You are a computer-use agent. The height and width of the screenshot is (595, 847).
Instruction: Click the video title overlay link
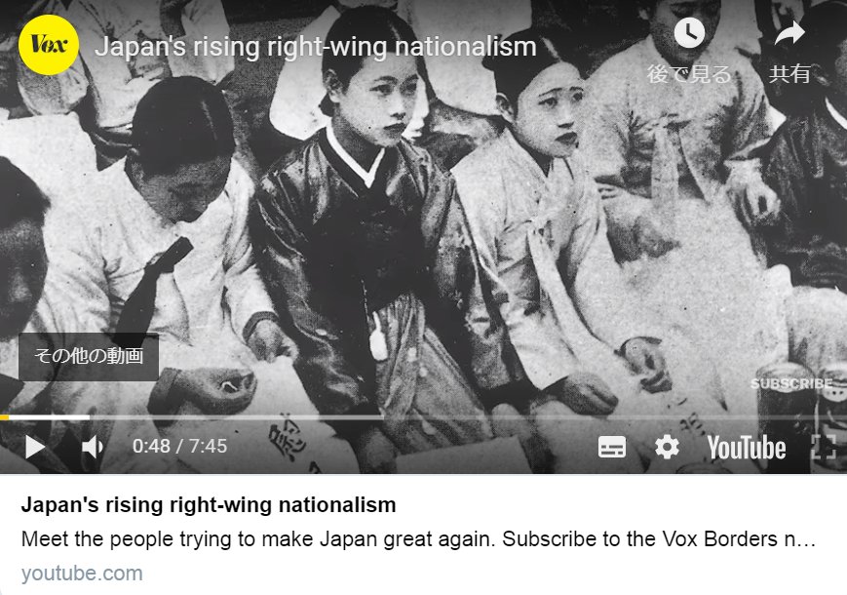[x=316, y=47]
